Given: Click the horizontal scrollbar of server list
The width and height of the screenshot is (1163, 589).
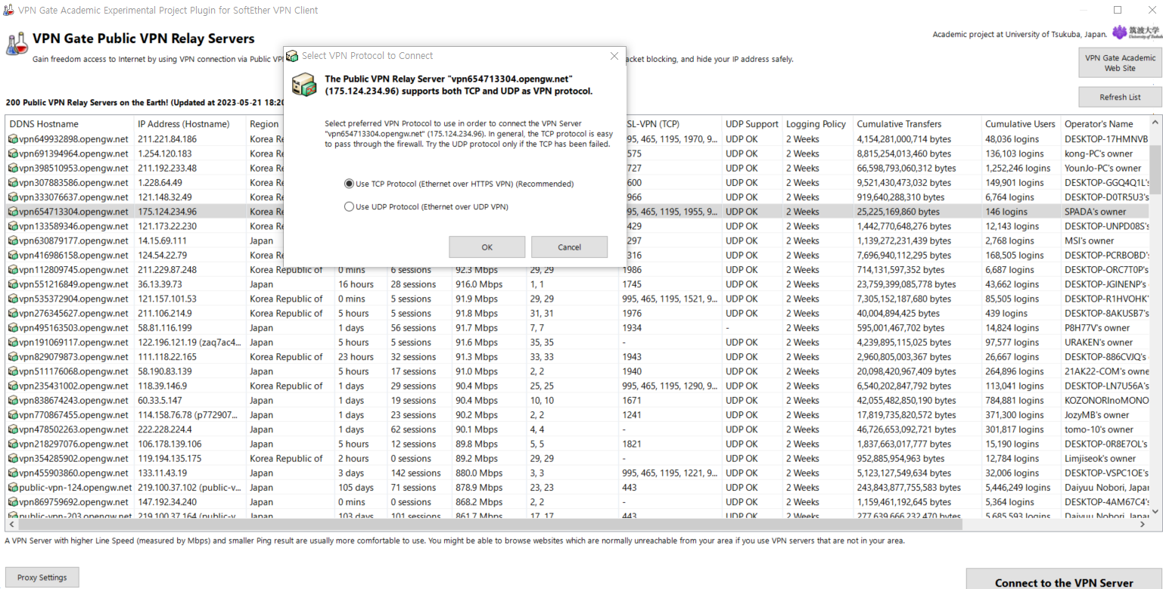Looking at the screenshot, I should 490,524.
